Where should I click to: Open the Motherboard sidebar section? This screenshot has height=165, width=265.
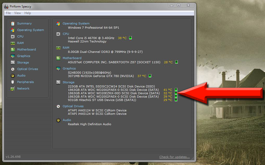tap(26, 49)
